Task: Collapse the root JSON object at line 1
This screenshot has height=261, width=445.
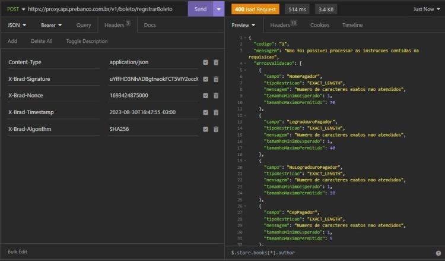Action: click(x=245, y=37)
